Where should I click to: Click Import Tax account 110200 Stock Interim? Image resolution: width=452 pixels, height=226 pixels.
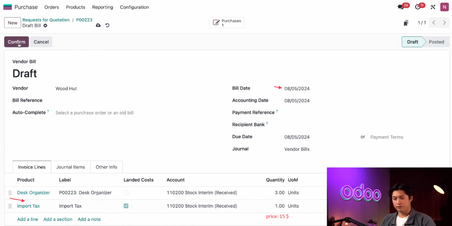[x=202, y=206]
